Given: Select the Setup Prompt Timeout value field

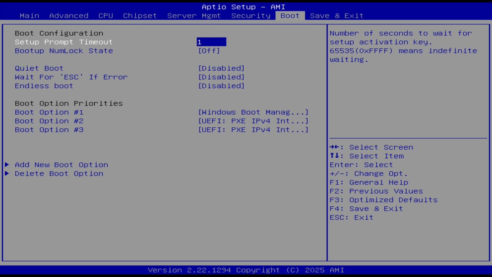Looking at the screenshot, I should coord(211,42).
